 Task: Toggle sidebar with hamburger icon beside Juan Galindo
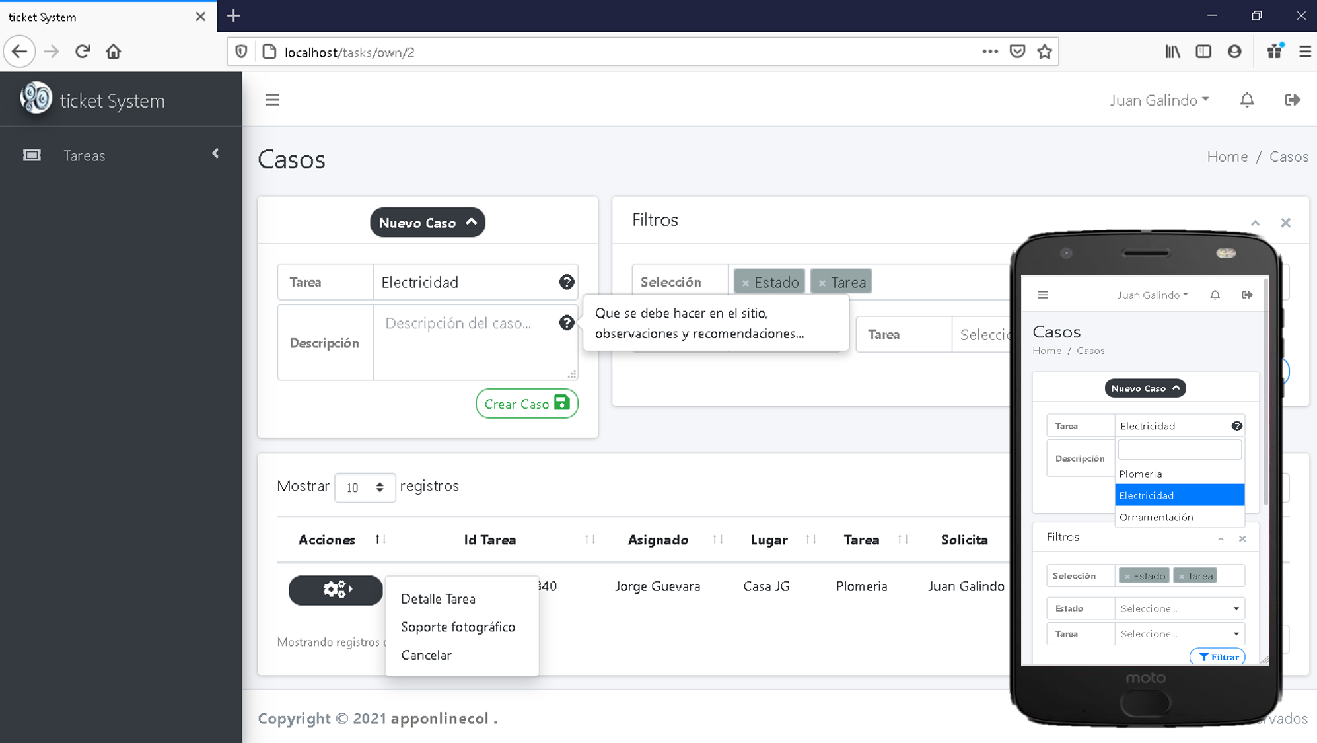click(x=272, y=100)
